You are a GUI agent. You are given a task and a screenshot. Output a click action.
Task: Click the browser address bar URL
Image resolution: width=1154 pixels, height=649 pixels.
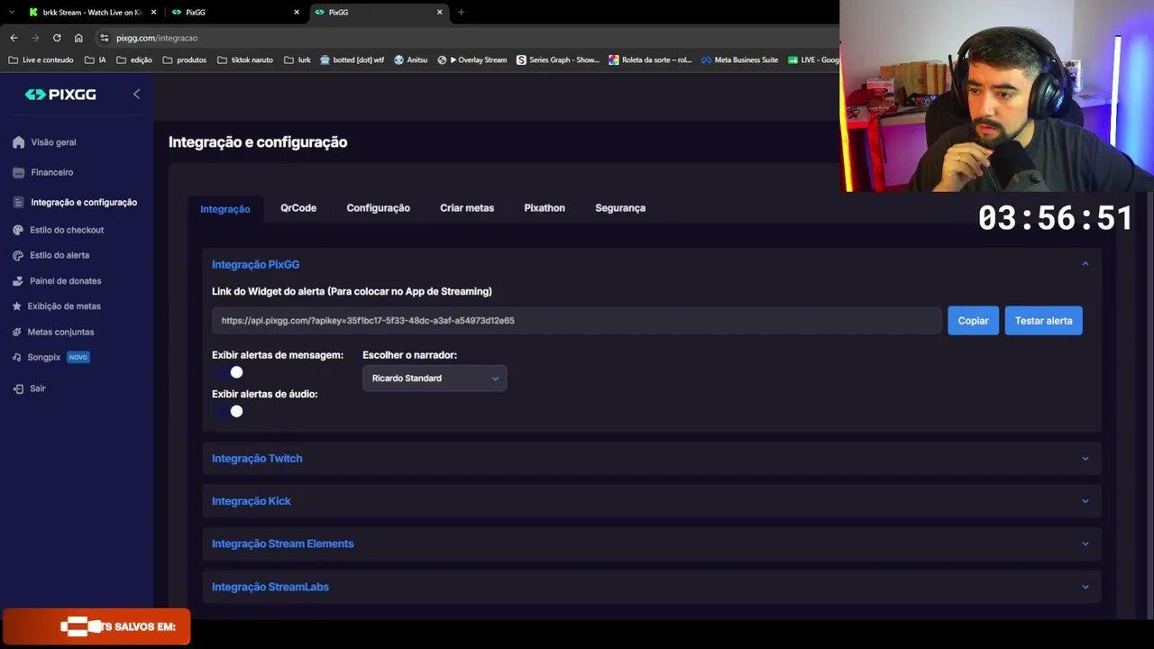pos(157,38)
